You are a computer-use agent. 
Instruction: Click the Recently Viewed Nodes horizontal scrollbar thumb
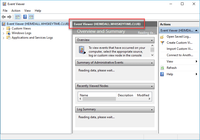99,99
